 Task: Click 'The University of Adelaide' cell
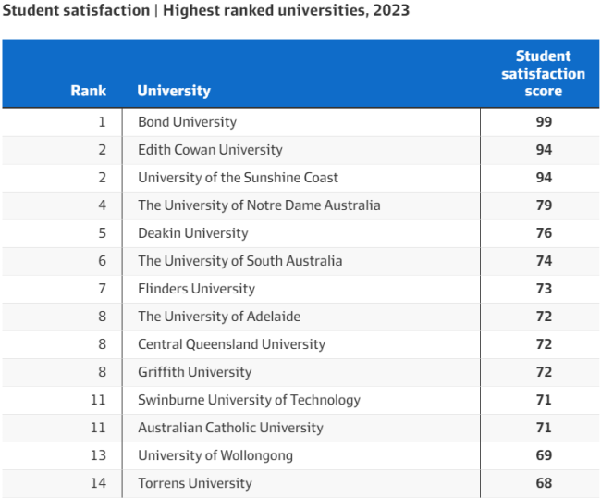[219, 317]
